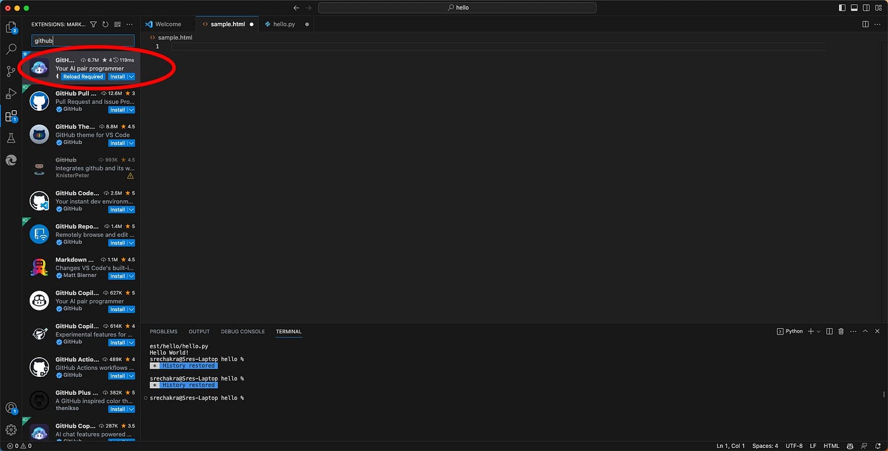888x451 pixels.
Task: Open the Testing flask icon
Action: [11, 138]
